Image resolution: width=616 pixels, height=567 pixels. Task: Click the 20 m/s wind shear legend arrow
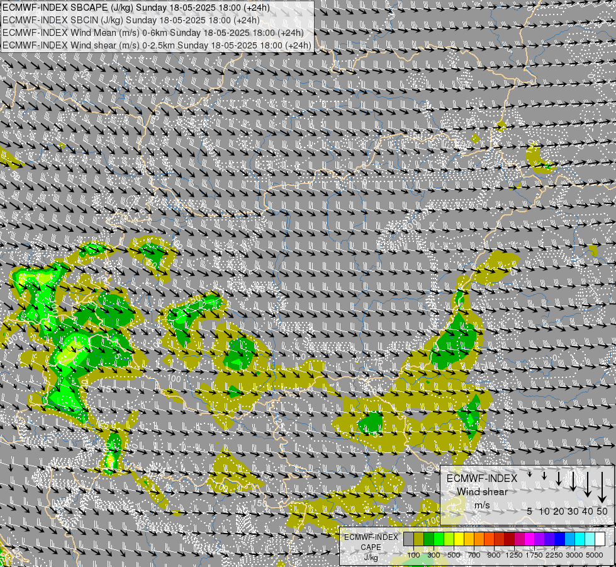[559, 478]
